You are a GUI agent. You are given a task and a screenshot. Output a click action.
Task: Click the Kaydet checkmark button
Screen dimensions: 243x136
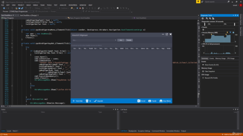(x=98, y=101)
